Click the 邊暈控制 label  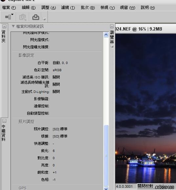(x=42, y=106)
